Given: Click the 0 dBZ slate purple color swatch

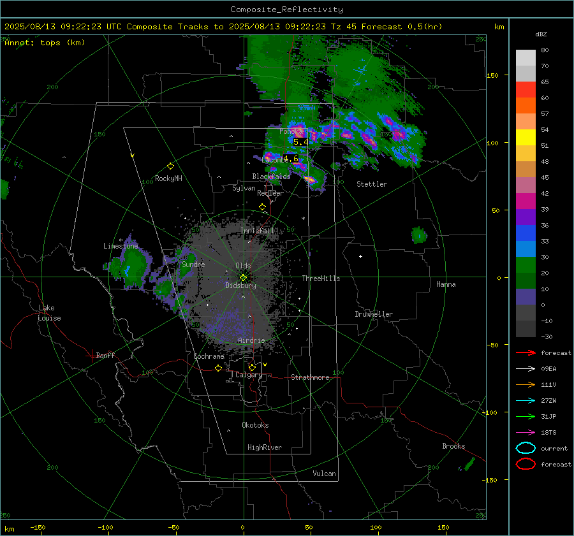Looking at the screenshot, I should pyautogui.click(x=526, y=297).
